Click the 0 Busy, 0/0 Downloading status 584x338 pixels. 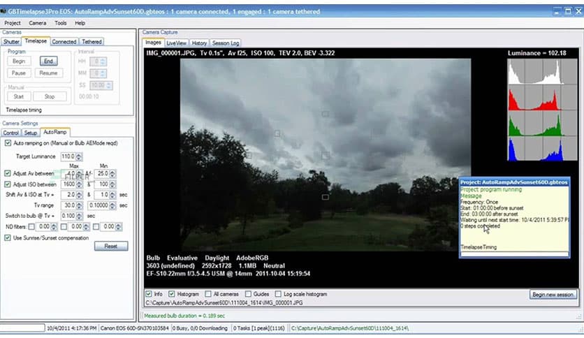point(200,328)
